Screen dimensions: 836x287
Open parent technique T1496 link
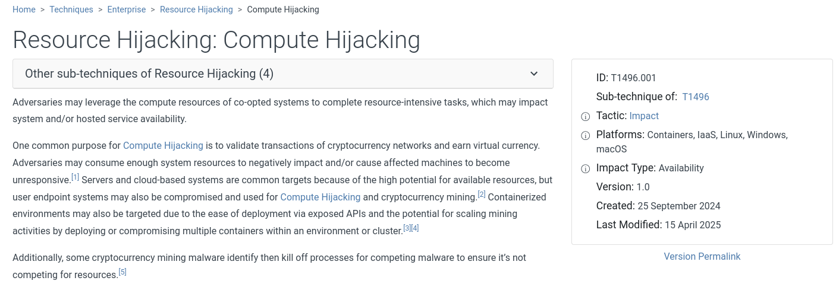pos(696,97)
